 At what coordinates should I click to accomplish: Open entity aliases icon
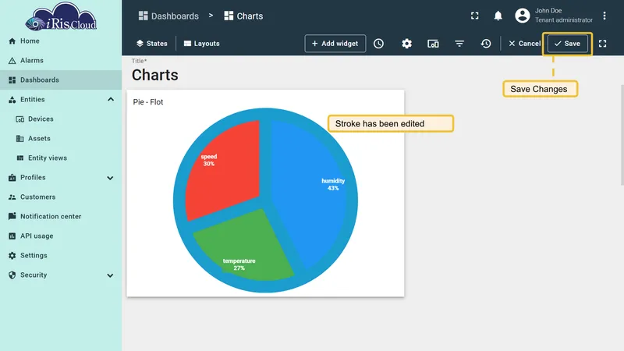(x=433, y=44)
